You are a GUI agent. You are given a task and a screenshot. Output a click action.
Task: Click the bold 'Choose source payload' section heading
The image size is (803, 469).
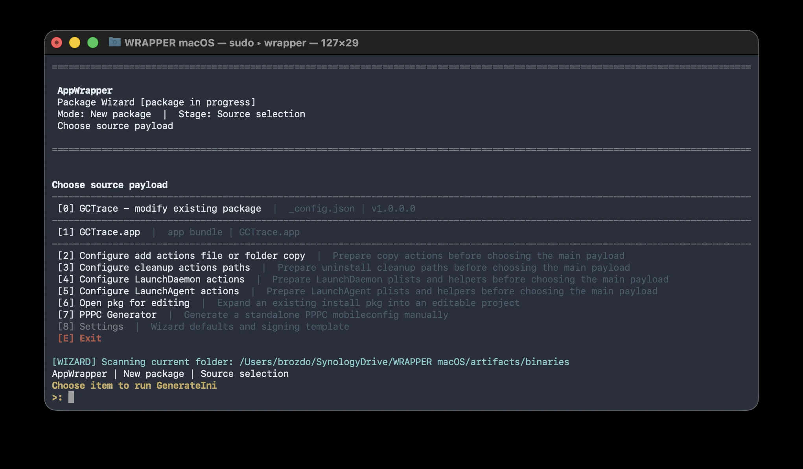tap(110, 185)
